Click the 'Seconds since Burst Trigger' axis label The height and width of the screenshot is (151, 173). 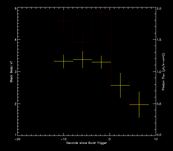(x=86, y=143)
